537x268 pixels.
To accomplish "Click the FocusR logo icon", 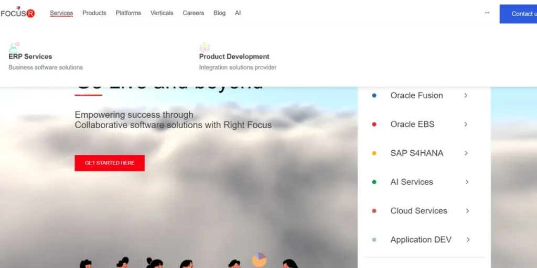I will pyautogui.click(x=18, y=13).
